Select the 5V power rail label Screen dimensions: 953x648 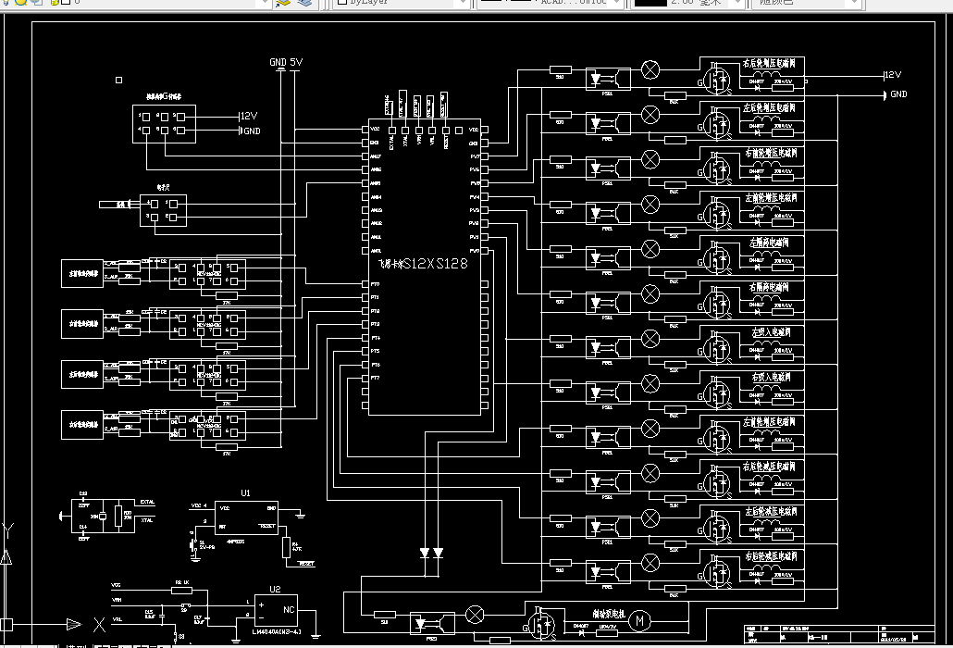coord(296,62)
